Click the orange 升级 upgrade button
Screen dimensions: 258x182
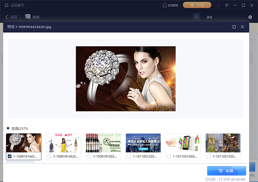[197, 5]
